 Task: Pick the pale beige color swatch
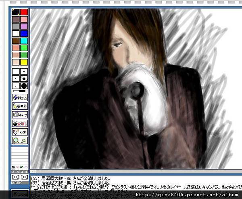(x=16, y=62)
